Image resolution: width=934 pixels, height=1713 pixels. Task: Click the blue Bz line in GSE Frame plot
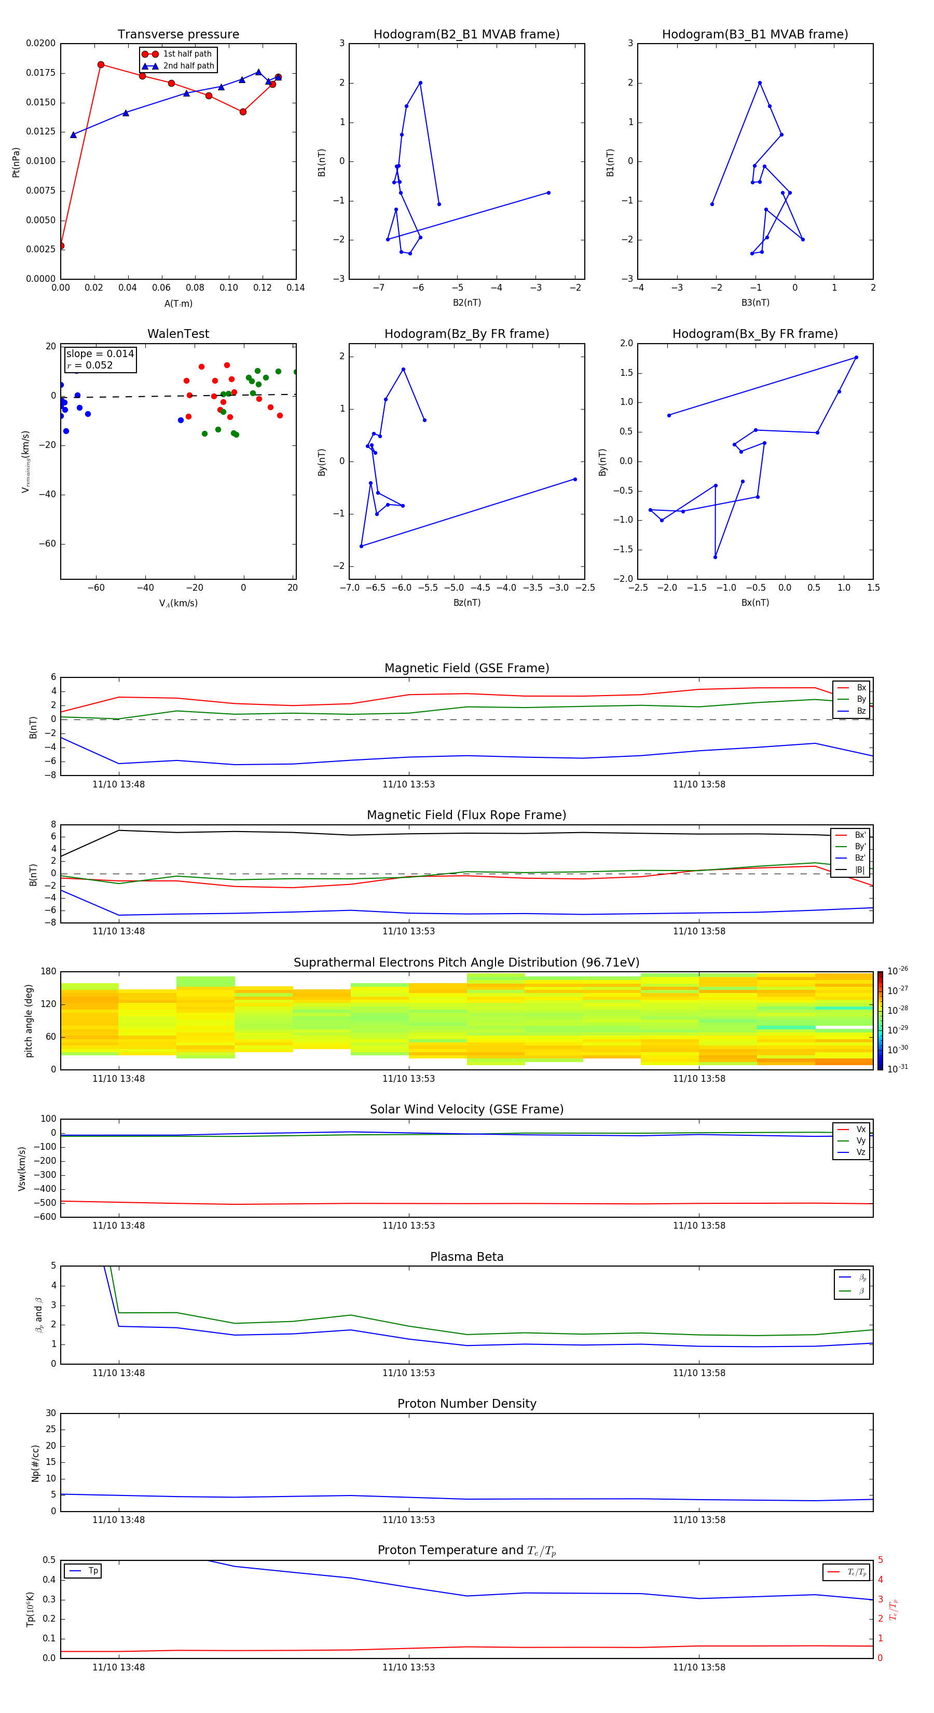point(466,756)
